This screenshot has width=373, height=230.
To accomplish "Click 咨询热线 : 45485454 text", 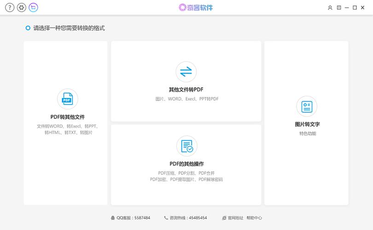I will point(188,218).
